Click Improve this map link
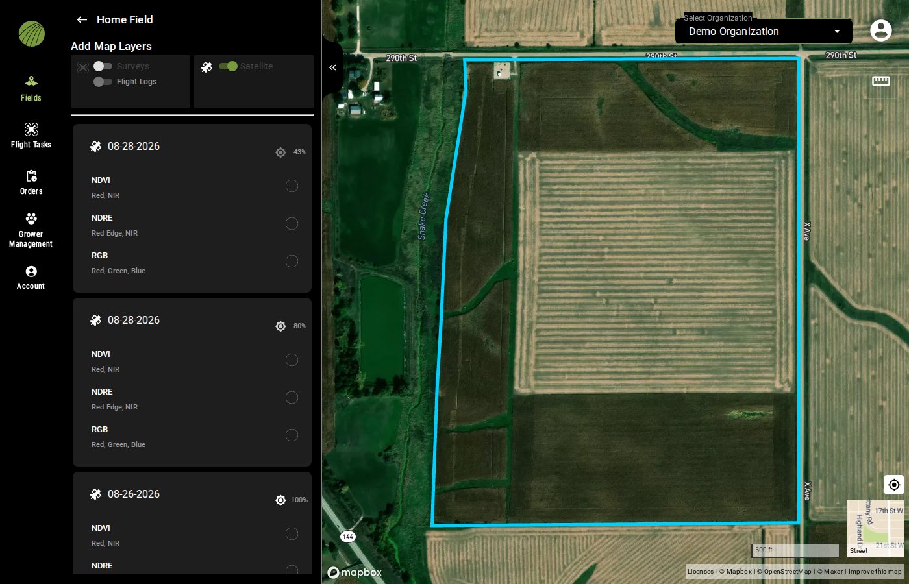The height and width of the screenshot is (584, 909). click(x=875, y=572)
